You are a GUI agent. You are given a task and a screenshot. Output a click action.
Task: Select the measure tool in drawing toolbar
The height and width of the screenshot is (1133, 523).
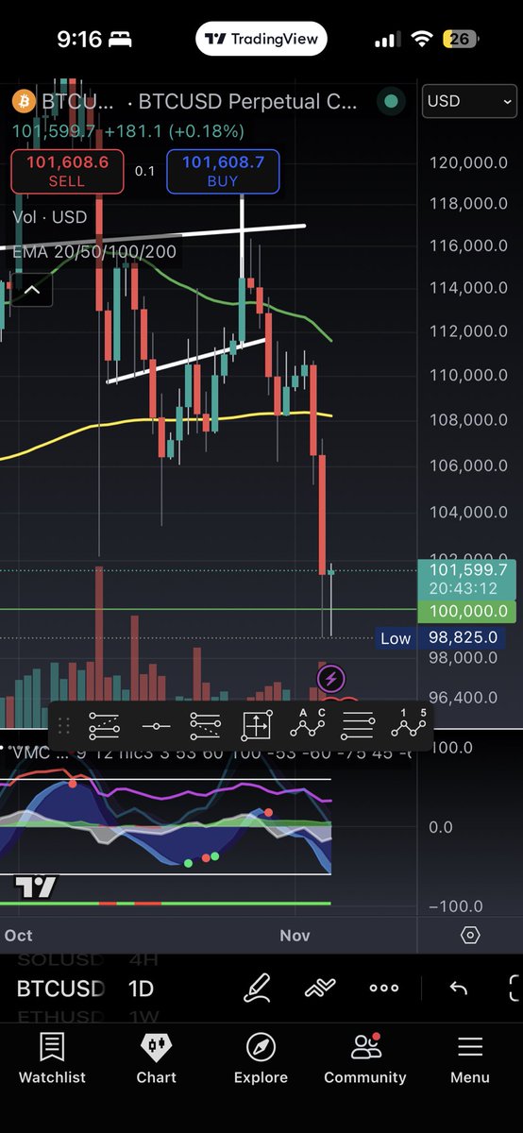[x=257, y=726]
